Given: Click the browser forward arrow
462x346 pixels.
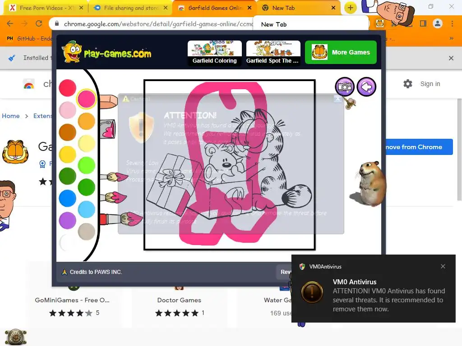Looking at the screenshot, I should tap(24, 23).
